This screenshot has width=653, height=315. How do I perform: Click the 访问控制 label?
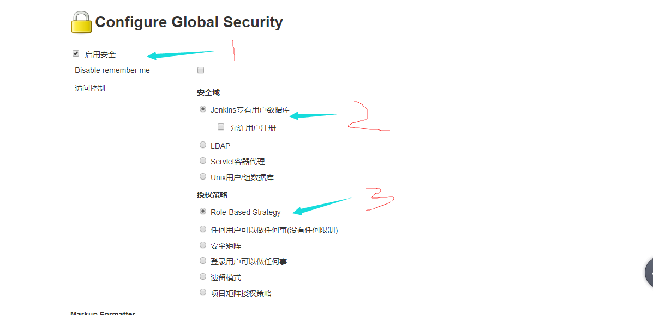click(x=90, y=88)
